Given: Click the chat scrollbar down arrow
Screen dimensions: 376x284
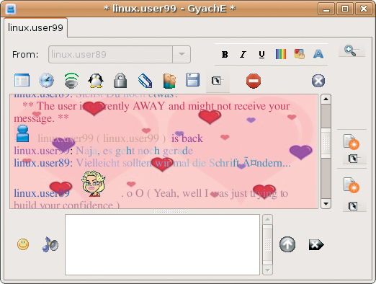Looking at the screenshot, I should [326, 204].
